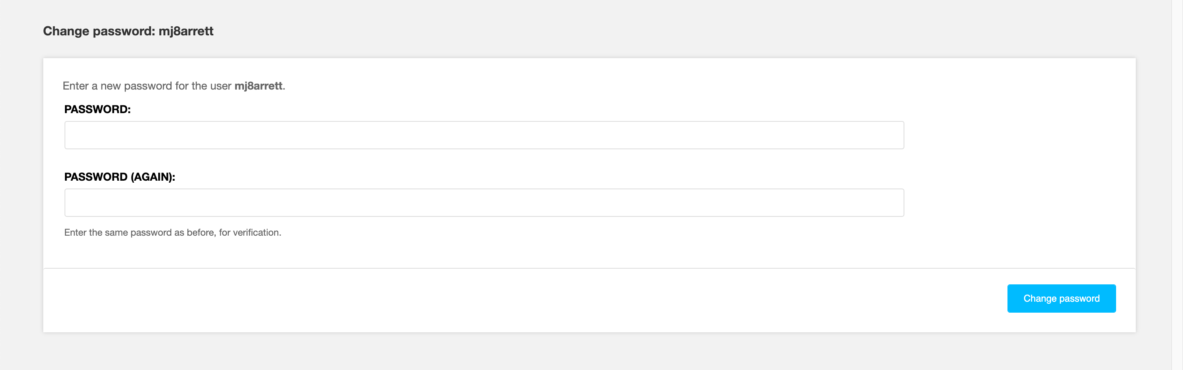Click the username in the page title
This screenshot has width=1183, height=370.
tap(186, 31)
